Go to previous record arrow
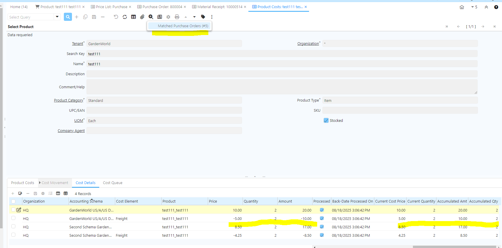The width and height of the screenshot is (502, 248). tap(458, 27)
